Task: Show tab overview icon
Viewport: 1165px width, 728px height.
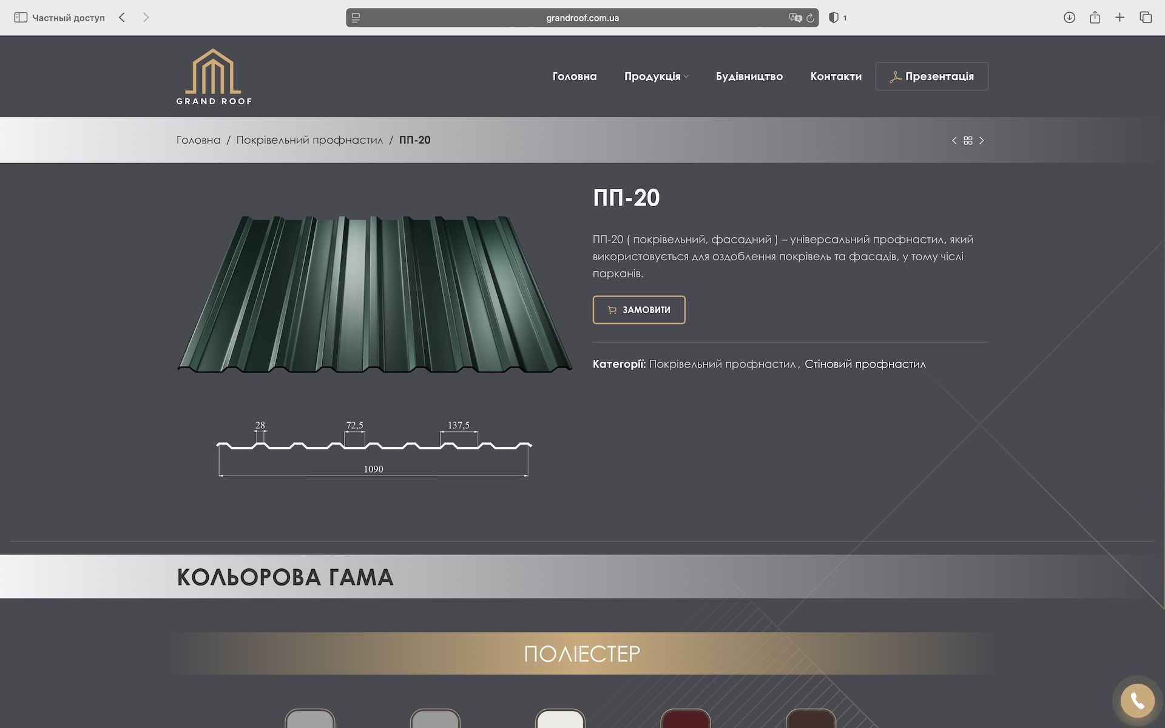Action: [1145, 18]
